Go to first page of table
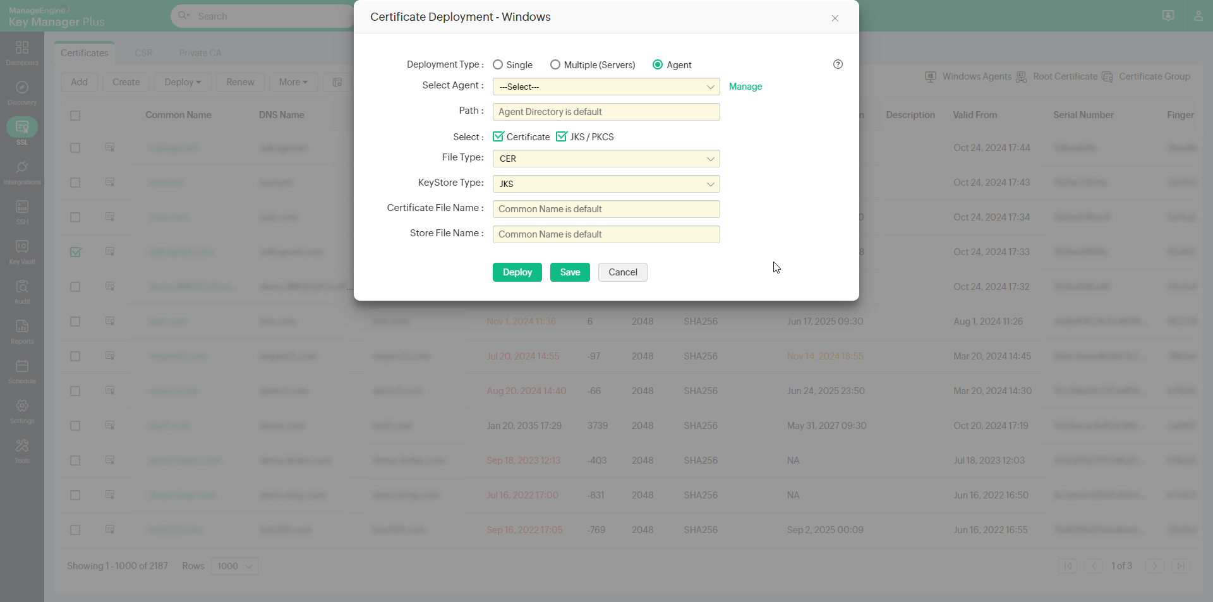This screenshot has width=1213, height=602. [x=1068, y=566]
